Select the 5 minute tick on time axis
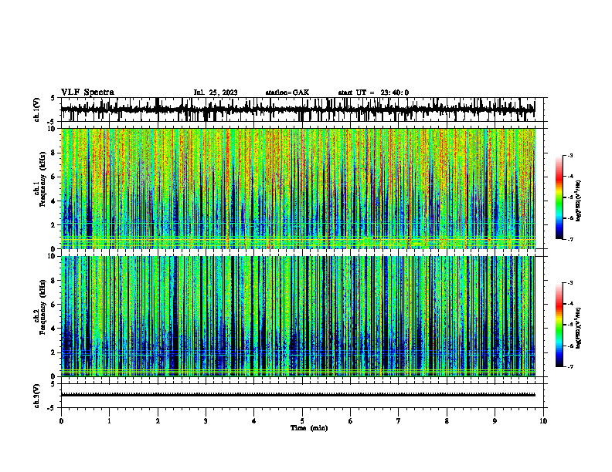 (302, 421)
